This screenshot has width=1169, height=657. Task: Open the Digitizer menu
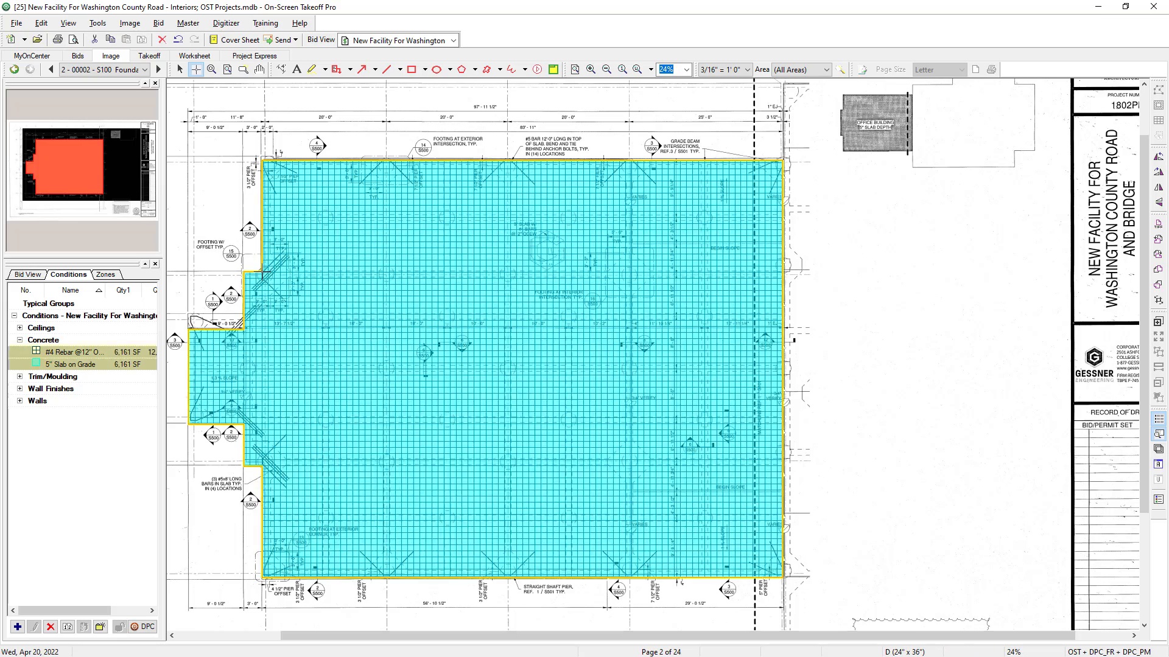coord(226,23)
